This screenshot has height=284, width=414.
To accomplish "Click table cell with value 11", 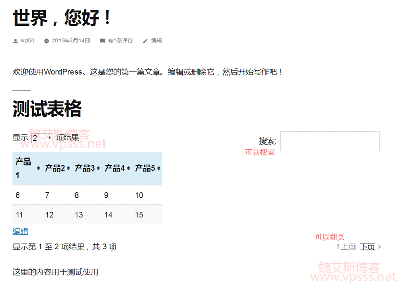I will pos(19,215).
